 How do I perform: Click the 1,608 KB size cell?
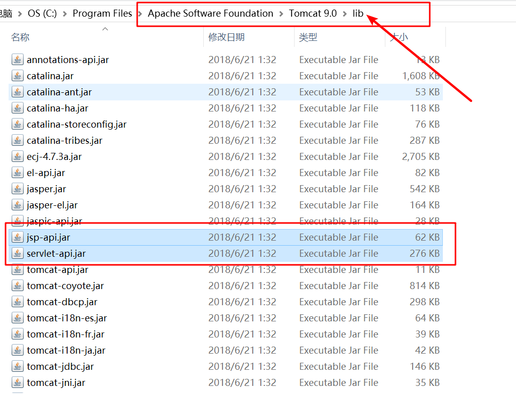(421, 76)
